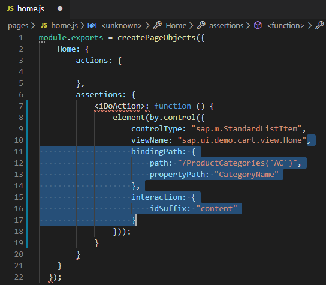Image resolution: width=326 pixels, height=285 pixels.
Task: Click the wrench icon beside assertions breadcrumb
Action: coord(201,25)
